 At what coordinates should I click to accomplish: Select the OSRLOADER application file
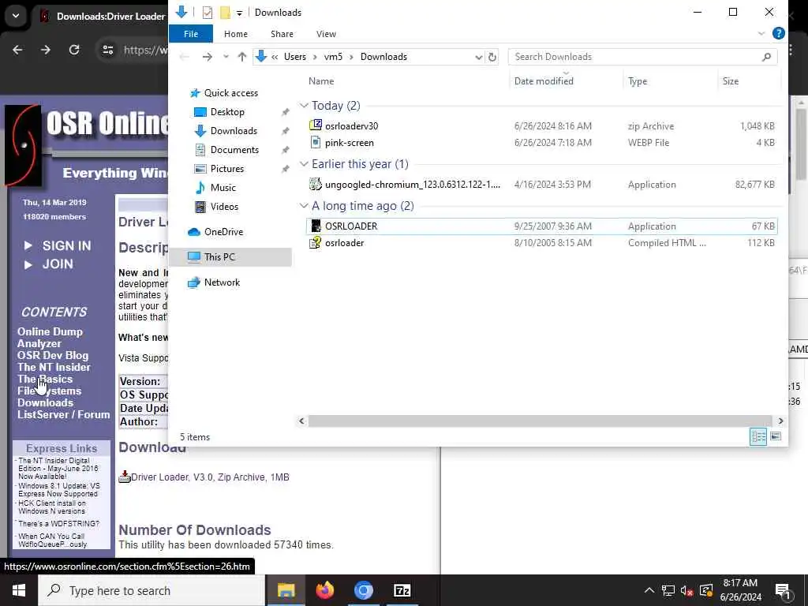click(x=541, y=226)
